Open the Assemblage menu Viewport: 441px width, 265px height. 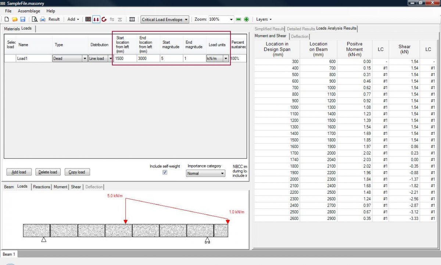(x=29, y=11)
